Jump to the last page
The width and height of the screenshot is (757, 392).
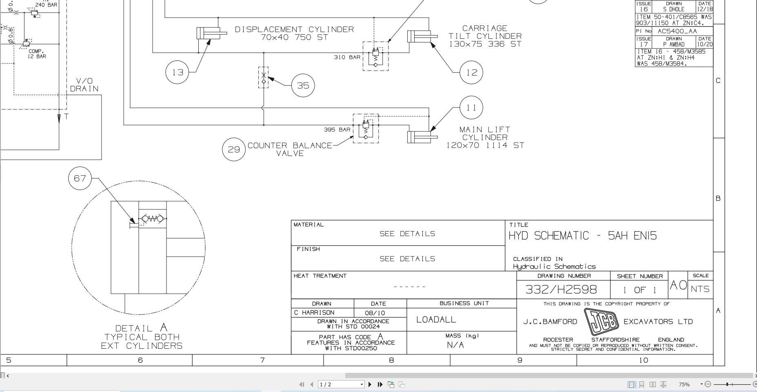[x=380, y=384]
